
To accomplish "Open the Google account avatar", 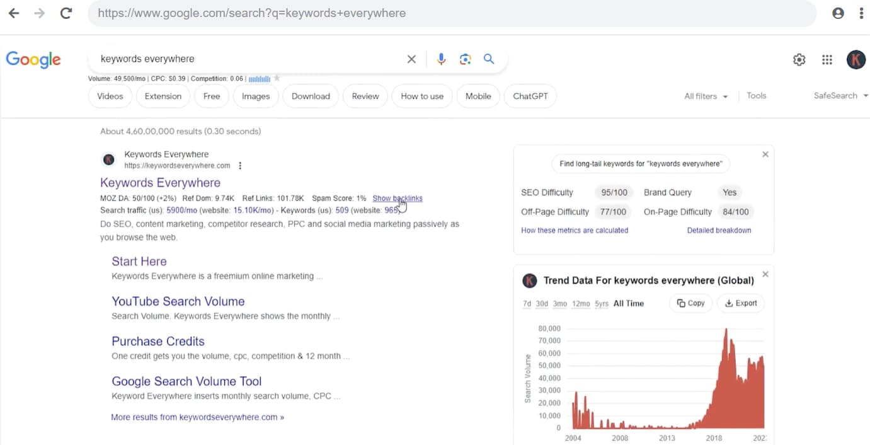I will click(856, 60).
